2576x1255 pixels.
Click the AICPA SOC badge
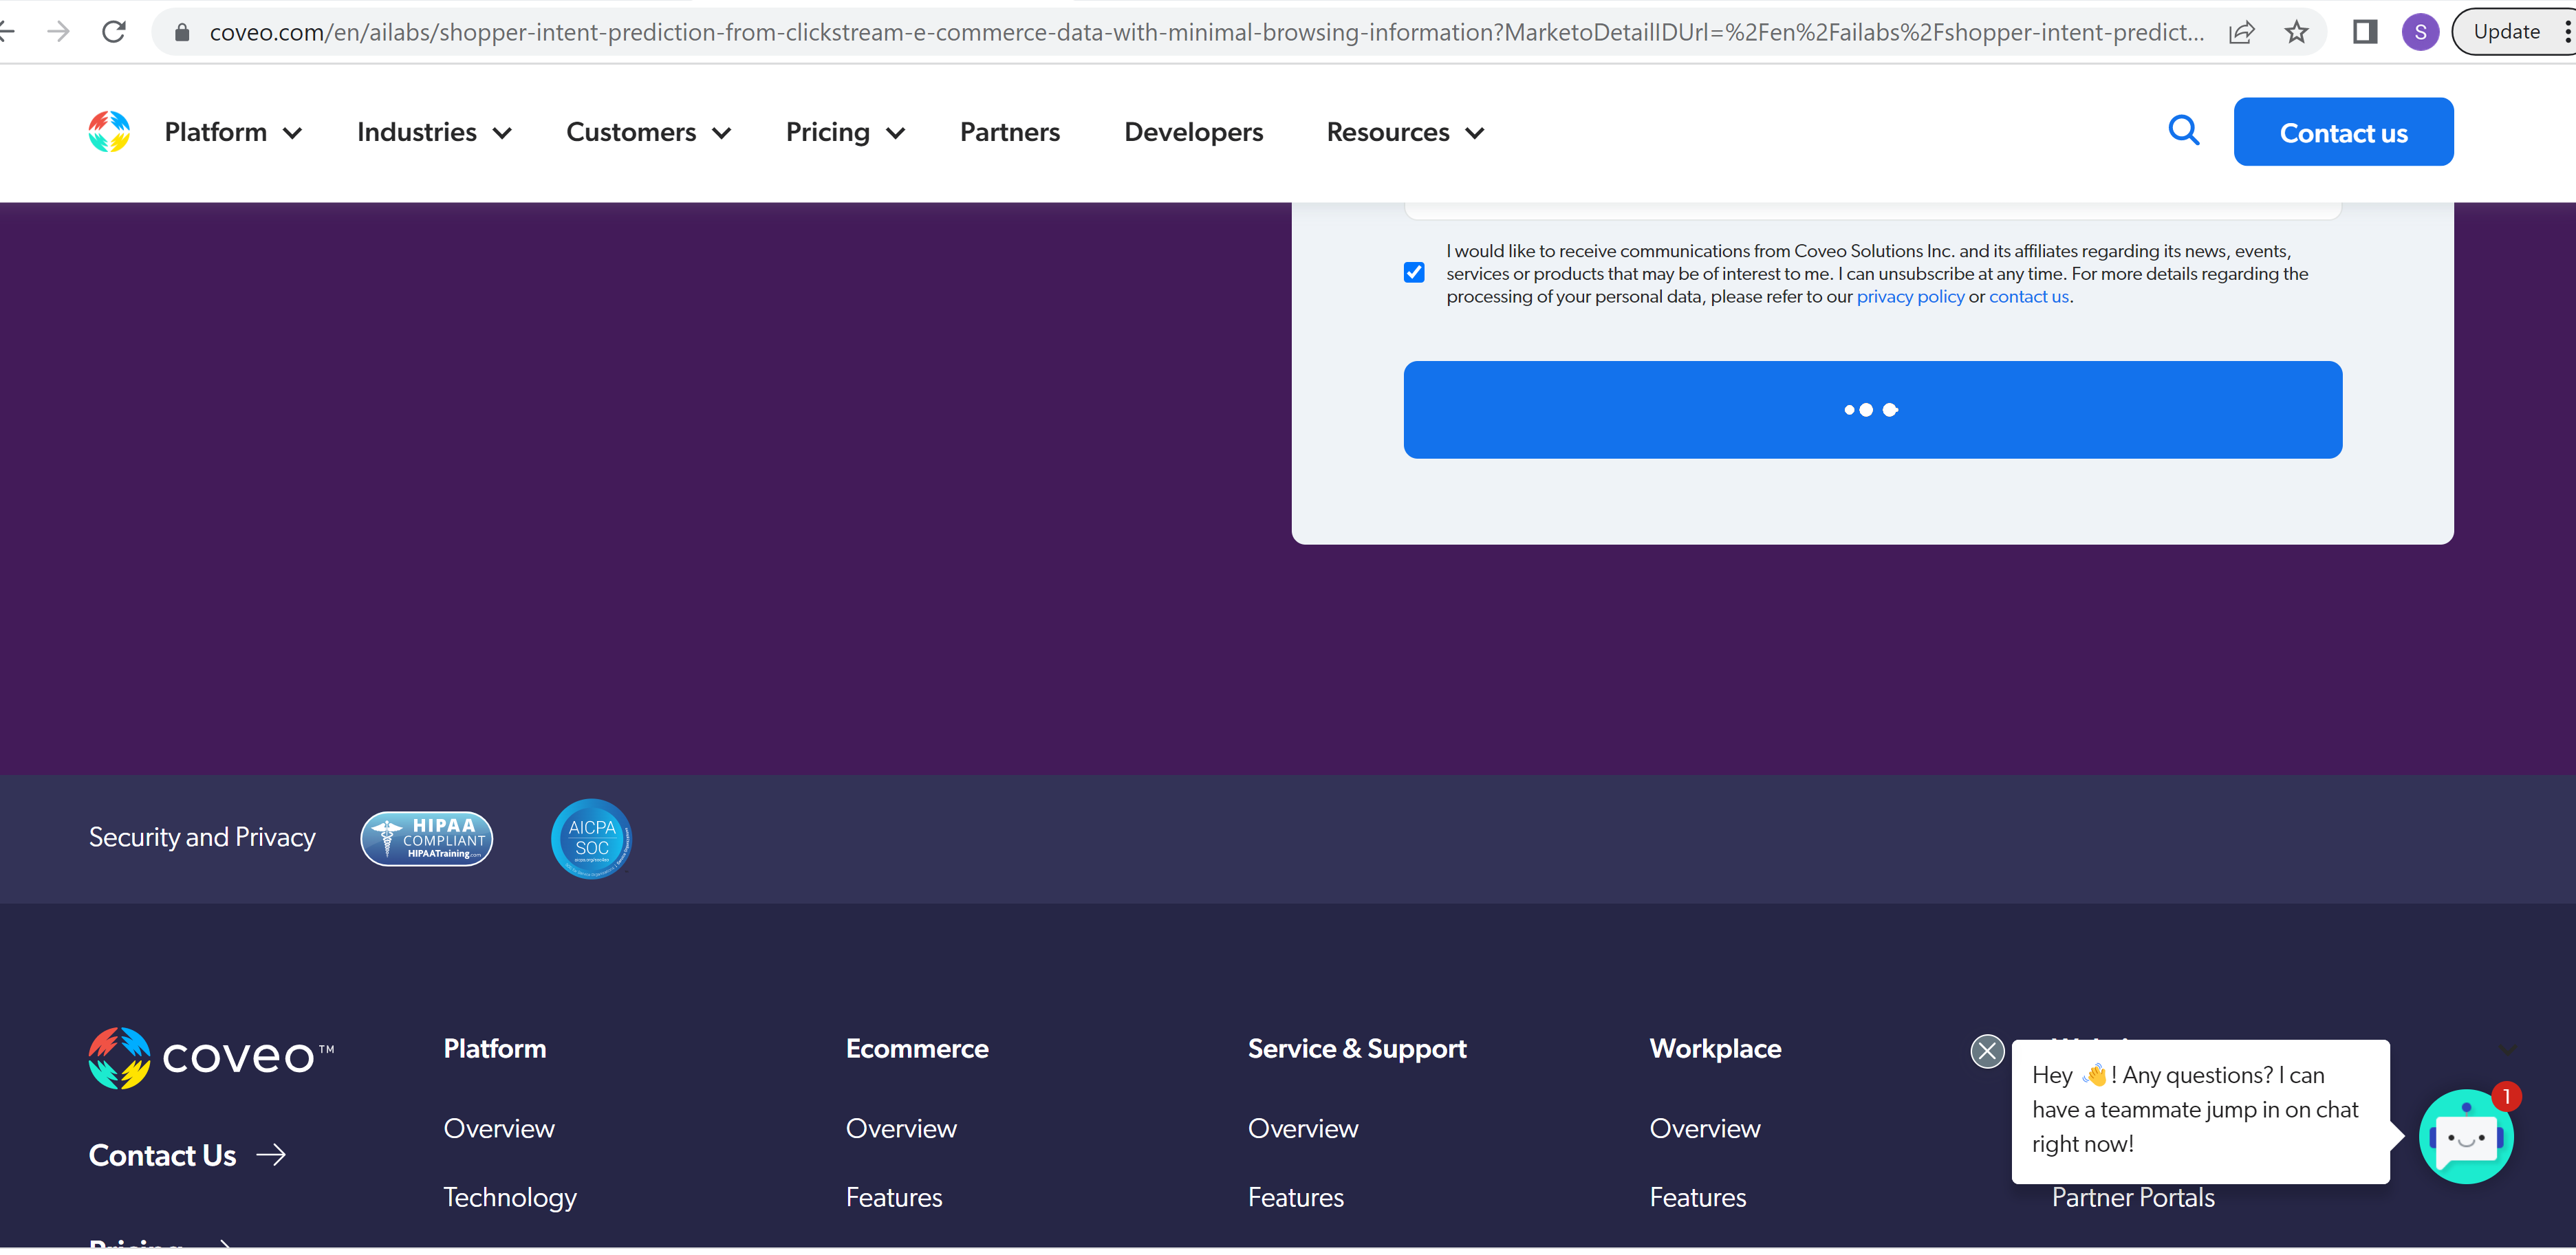pyautogui.click(x=591, y=838)
